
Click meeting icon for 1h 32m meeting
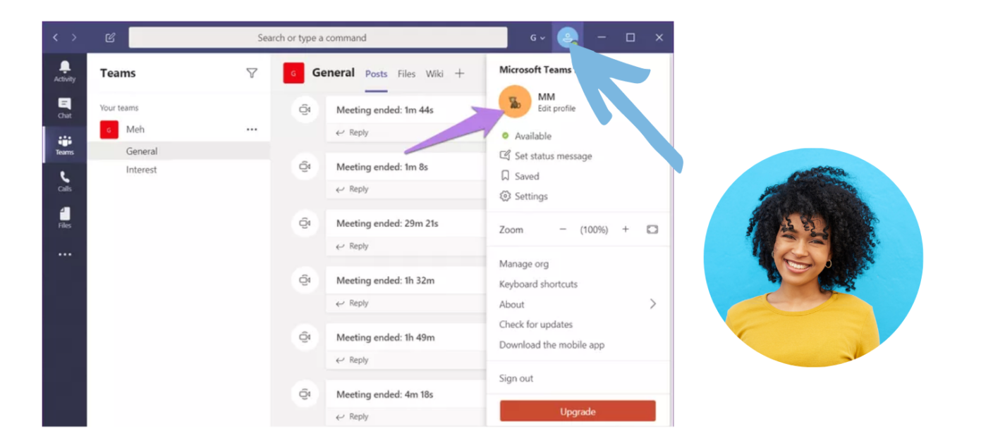(x=305, y=280)
